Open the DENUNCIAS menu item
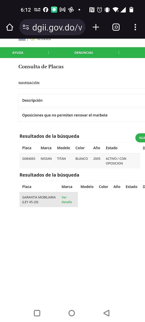The image size is (145, 322). tap(84, 52)
